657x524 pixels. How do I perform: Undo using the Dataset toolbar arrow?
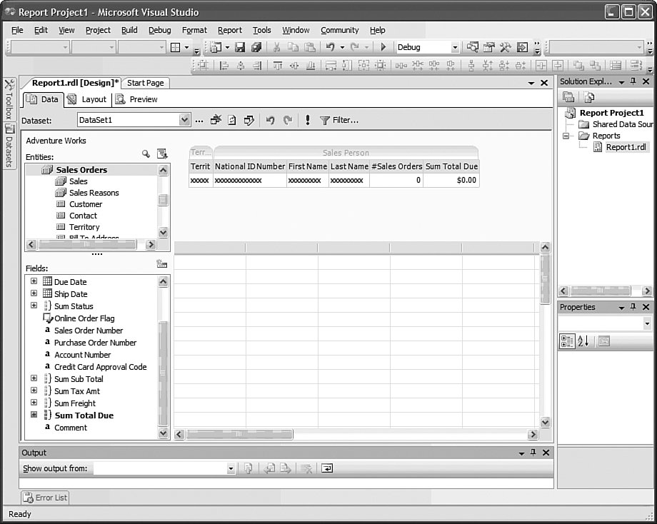(x=270, y=120)
